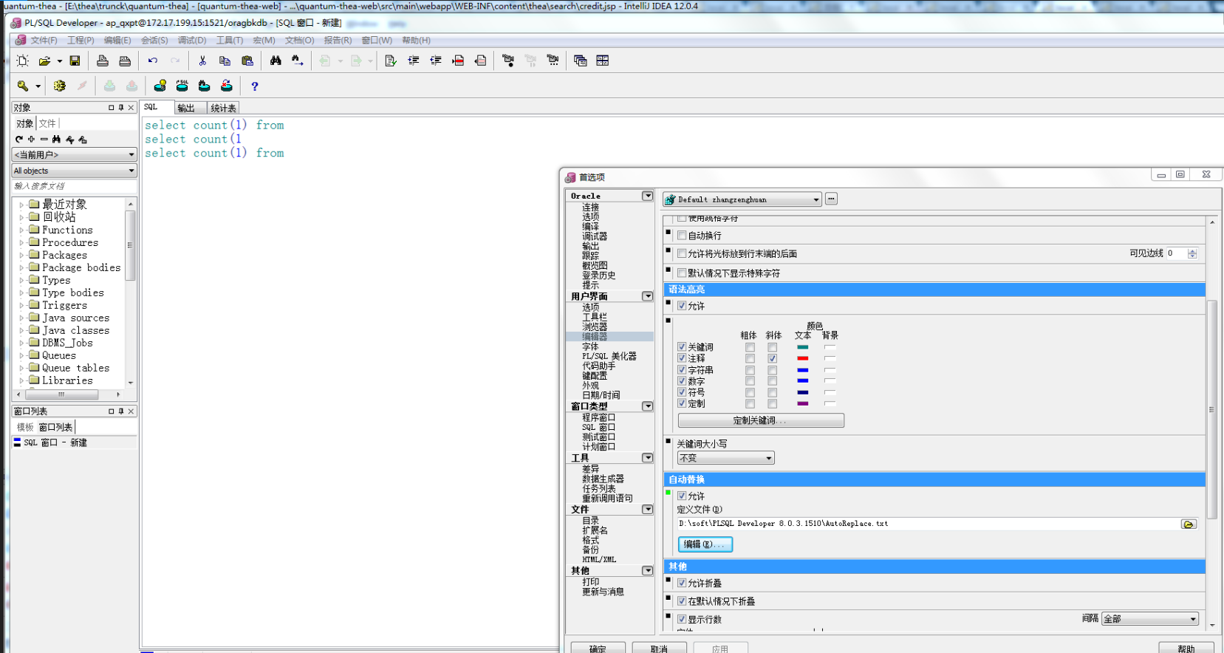The height and width of the screenshot is (653, 1224).
Task: Click the Window list toolbar icon
Action: coord(581,61)
